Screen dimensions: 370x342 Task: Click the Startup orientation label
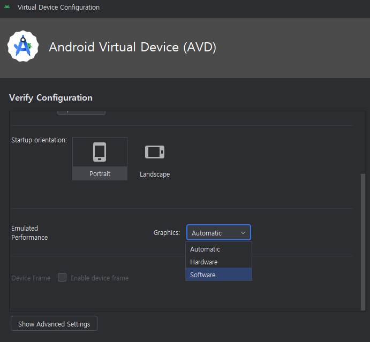point(39,140)
